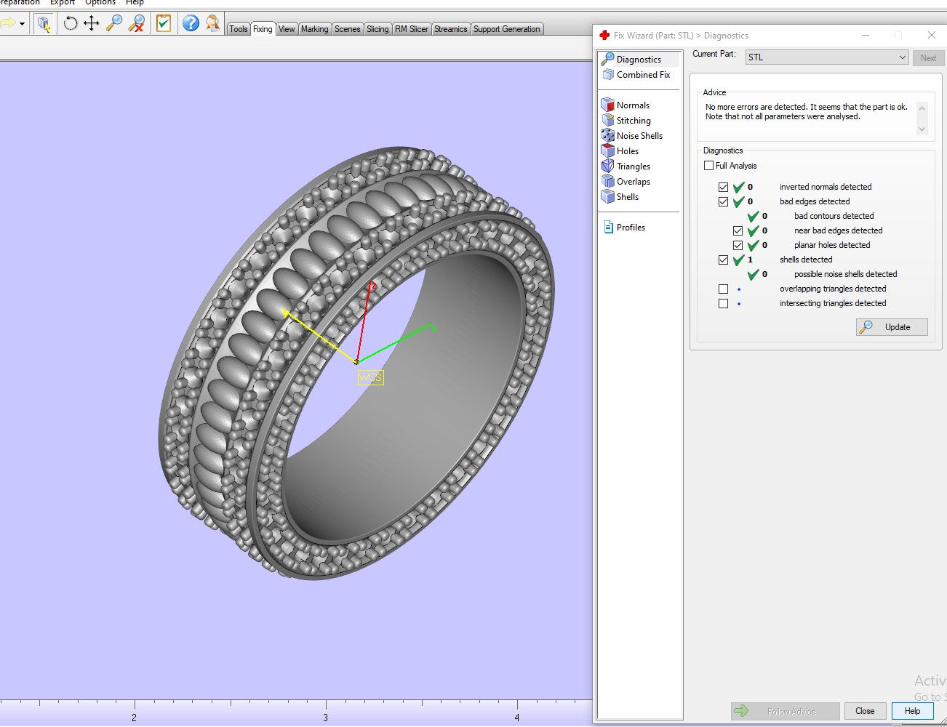Go to the Combined Fix page

643,75
